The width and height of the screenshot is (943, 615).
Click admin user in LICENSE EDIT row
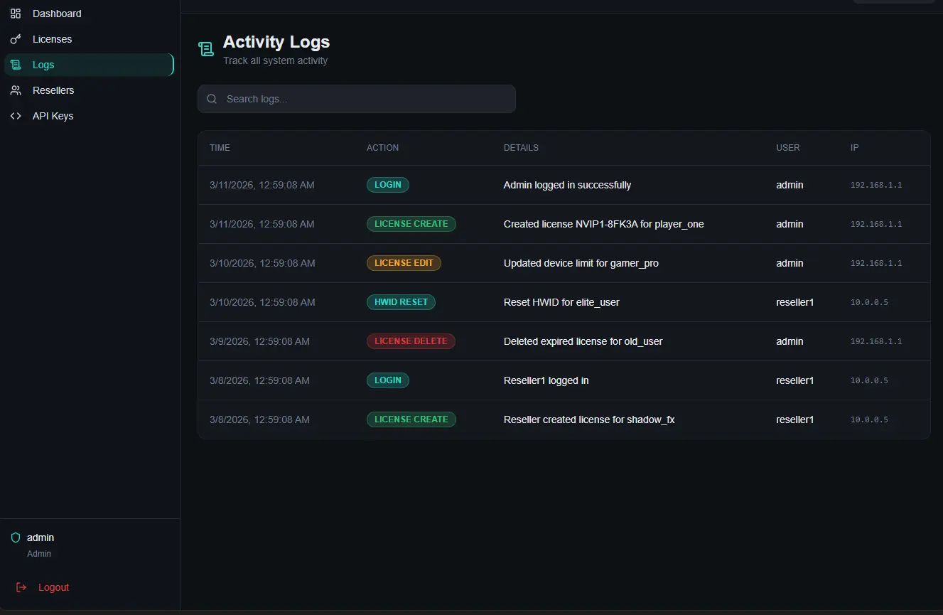coord(790,263)
